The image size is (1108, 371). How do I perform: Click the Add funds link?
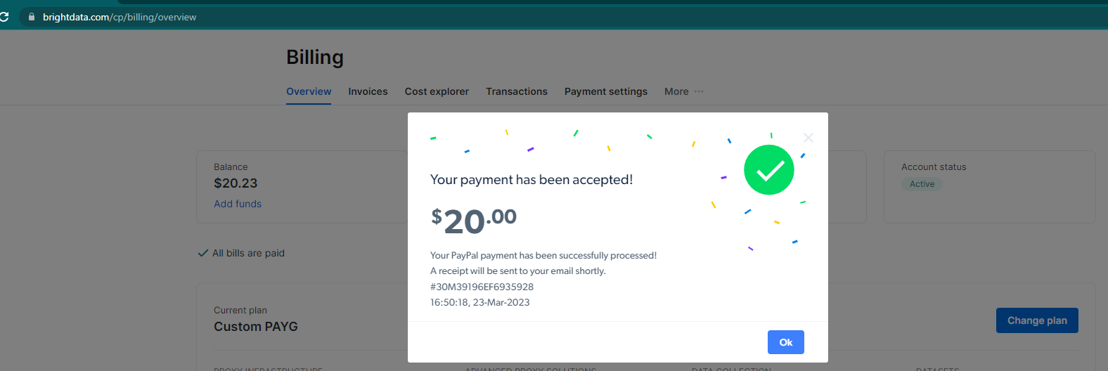pyautogui.click(x=238, y=204)
